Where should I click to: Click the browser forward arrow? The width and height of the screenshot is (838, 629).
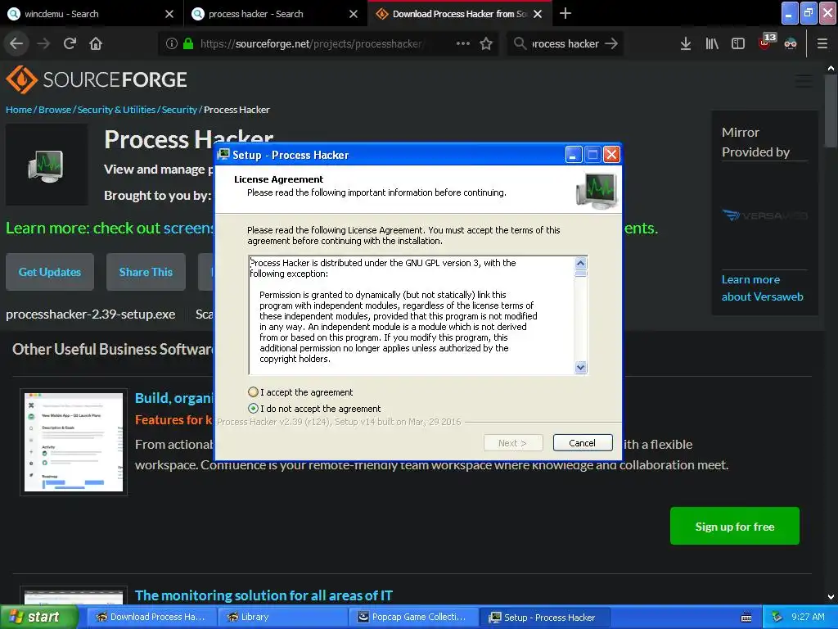43,43
